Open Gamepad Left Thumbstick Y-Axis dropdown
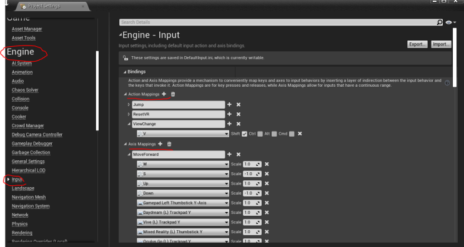 coord(183,203)
